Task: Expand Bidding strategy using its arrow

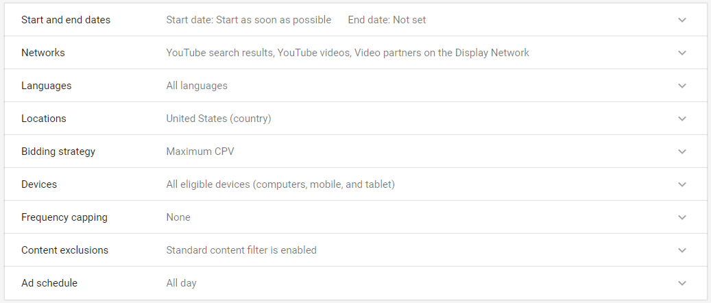Action: (x=682, y=151)
